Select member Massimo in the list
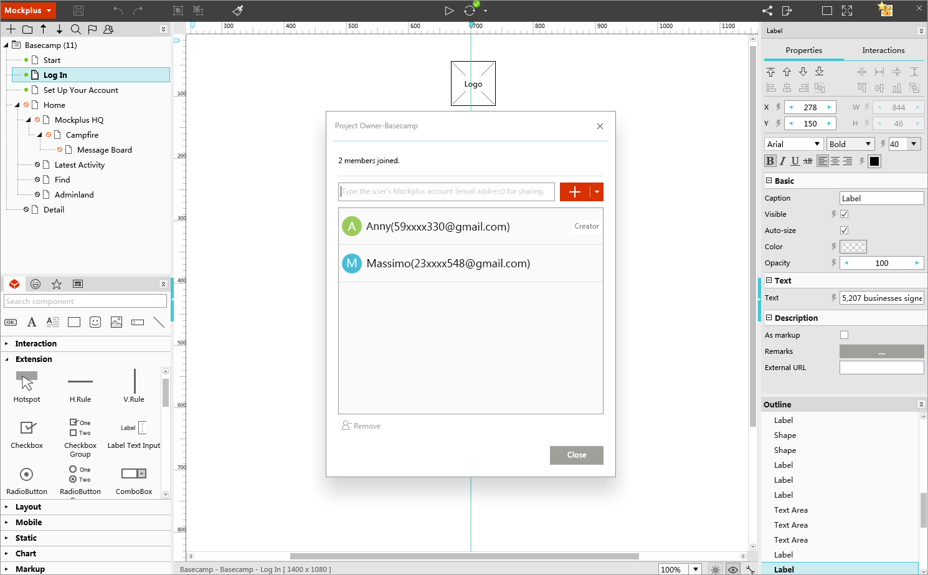The image size is (928, 575). point(471,264)
